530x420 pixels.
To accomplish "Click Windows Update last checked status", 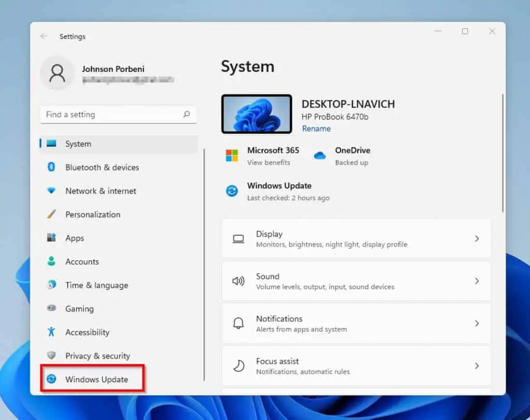I will [288, 198].
